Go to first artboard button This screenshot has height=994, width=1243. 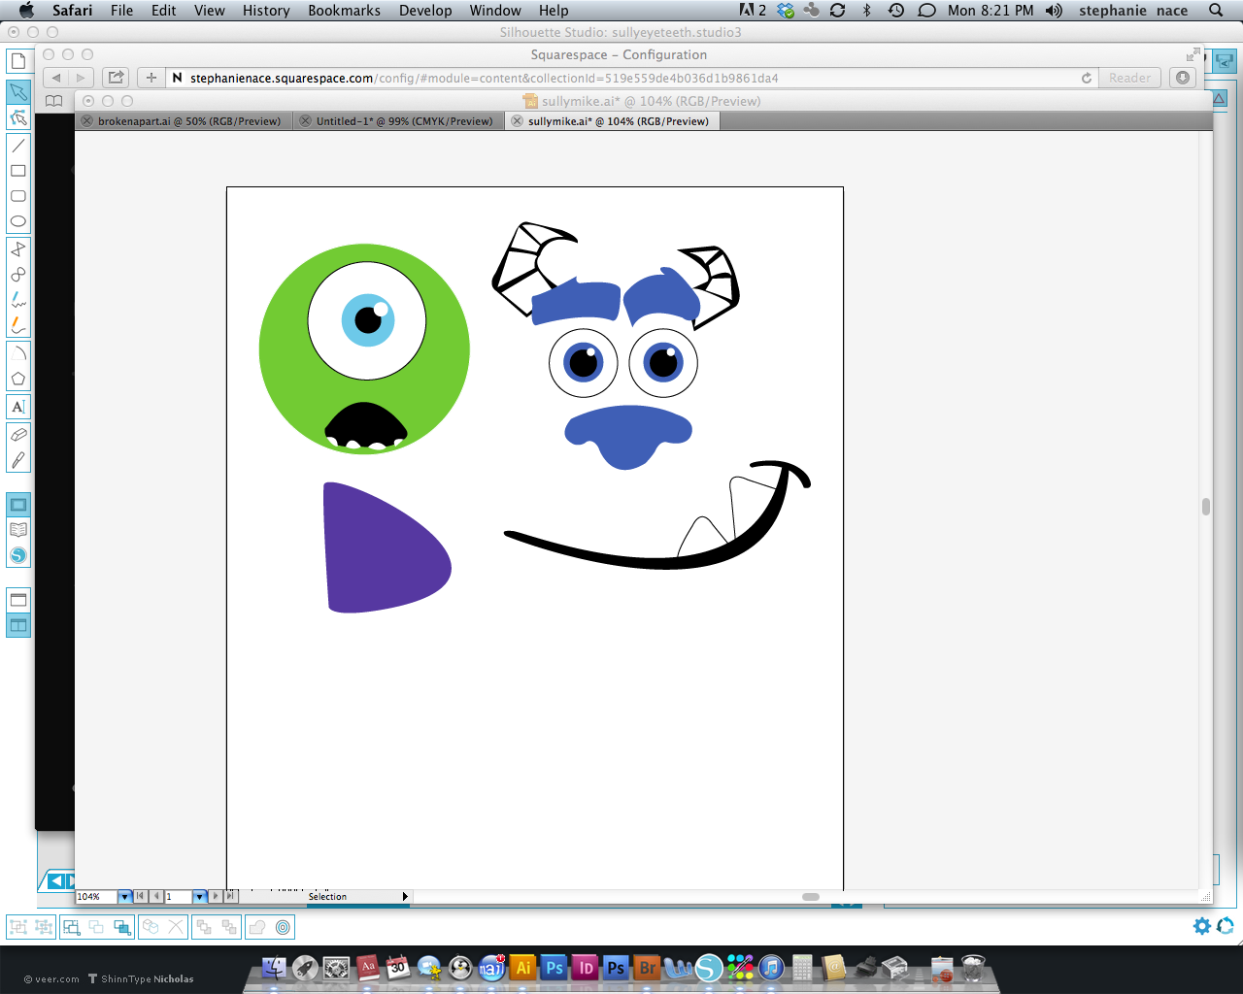[x=141, y=896]
